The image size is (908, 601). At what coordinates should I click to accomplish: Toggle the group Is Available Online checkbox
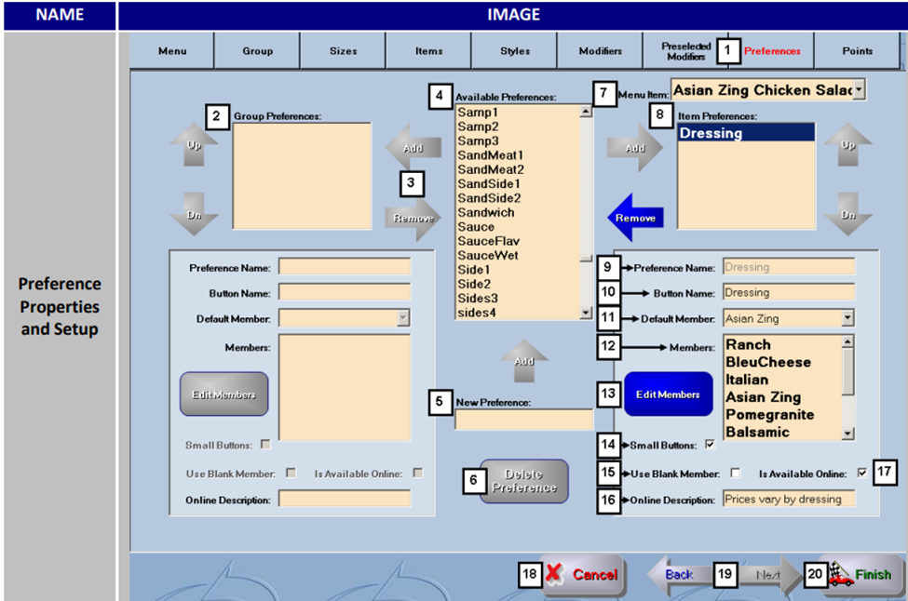[417, 473]
